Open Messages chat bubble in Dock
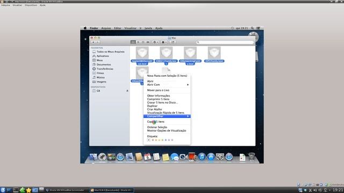The width and height of the screenshot is (344, 193). point(174,157)
